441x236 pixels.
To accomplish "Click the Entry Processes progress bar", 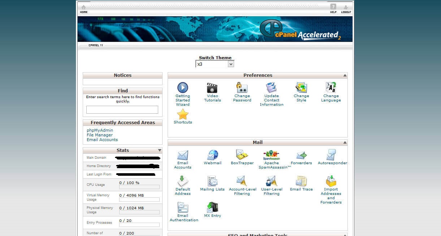I will pos(139,225).
